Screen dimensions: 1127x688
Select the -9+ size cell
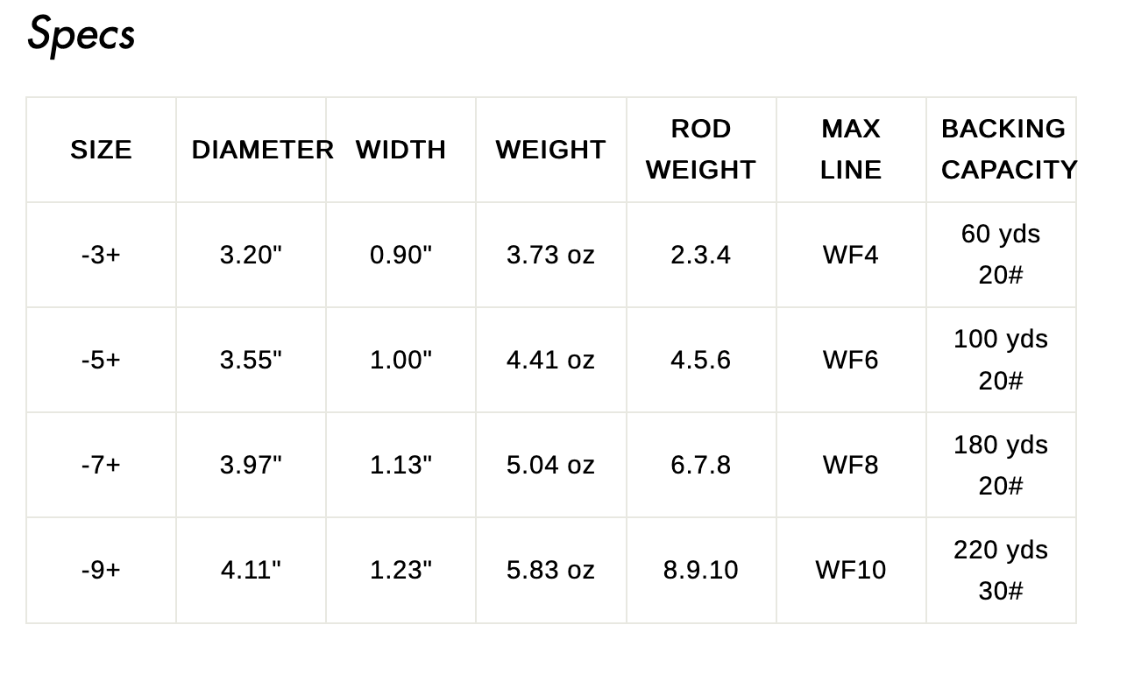(102, 570)
